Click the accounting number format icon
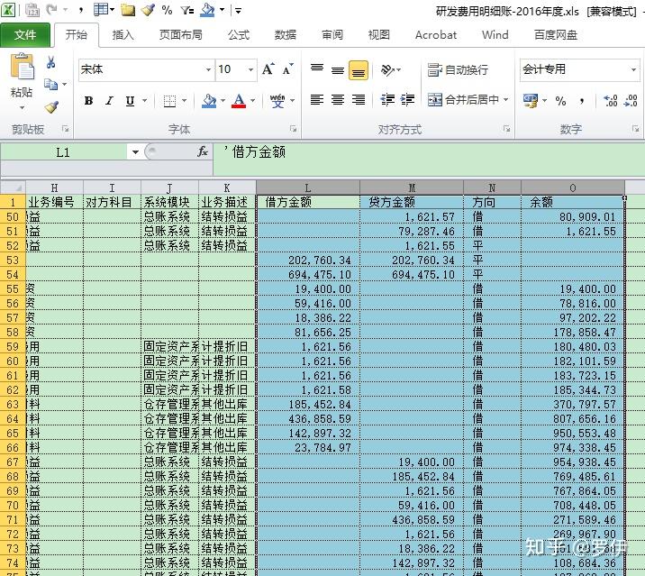 531,100
